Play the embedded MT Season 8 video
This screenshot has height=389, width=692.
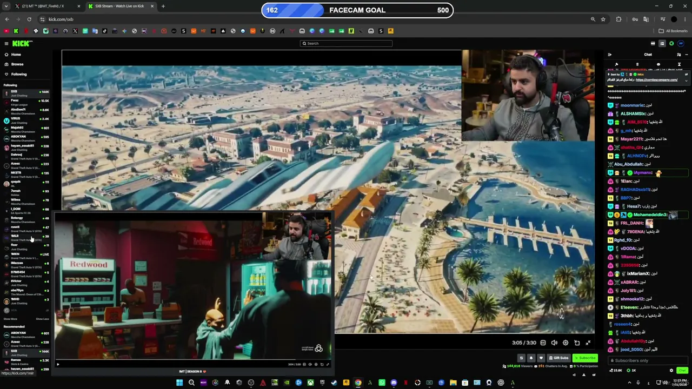pyautogui.click(x=58, y=364)
